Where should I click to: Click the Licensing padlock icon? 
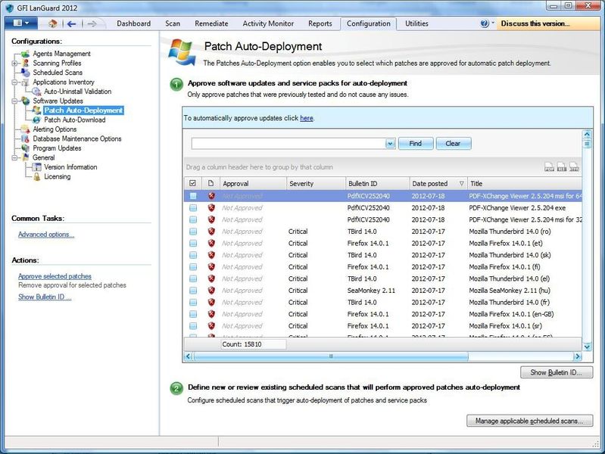pyautogui.click(x=36, y=176)
